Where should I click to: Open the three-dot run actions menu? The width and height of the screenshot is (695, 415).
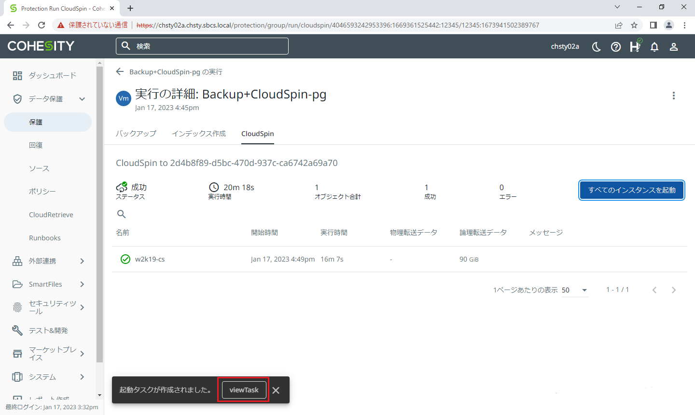[x=674, y=96]
